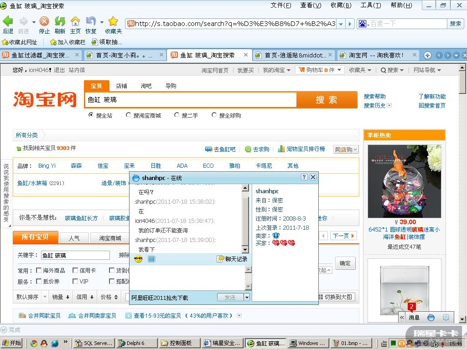Add a new browser tab with plus icon
The height and width of the screenshot is (350, 467).
pyautogui.click(x=427, y=55)
